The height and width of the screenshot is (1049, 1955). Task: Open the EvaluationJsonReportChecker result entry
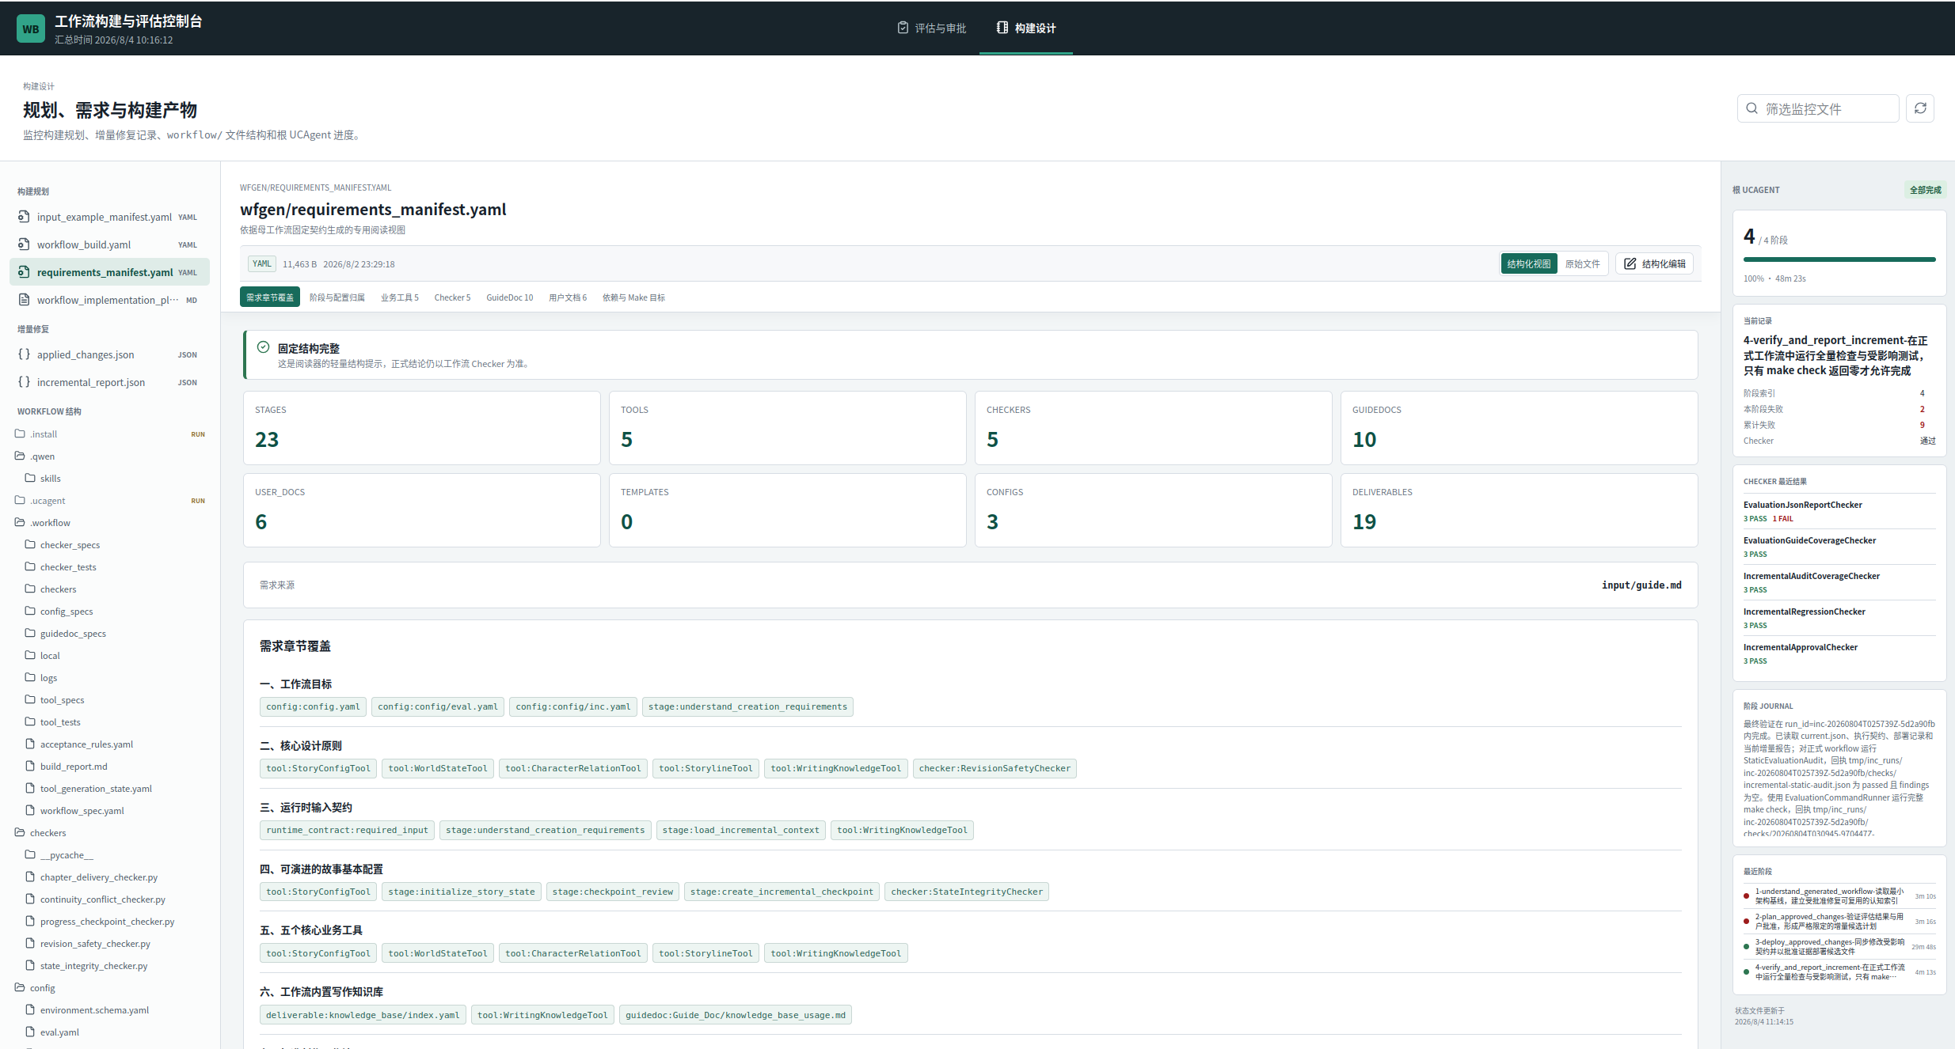1839,511
